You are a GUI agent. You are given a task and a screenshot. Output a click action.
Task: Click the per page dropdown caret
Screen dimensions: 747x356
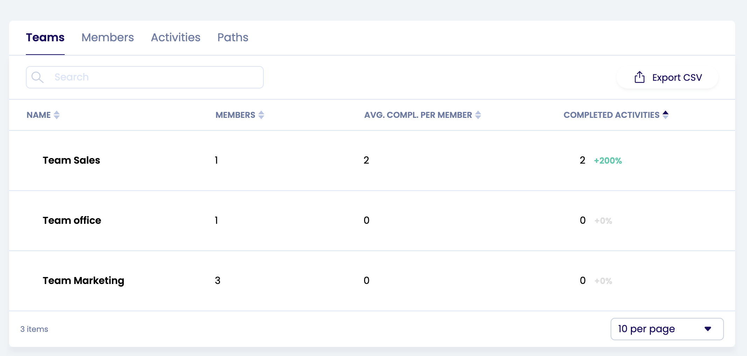coord(708,329)
